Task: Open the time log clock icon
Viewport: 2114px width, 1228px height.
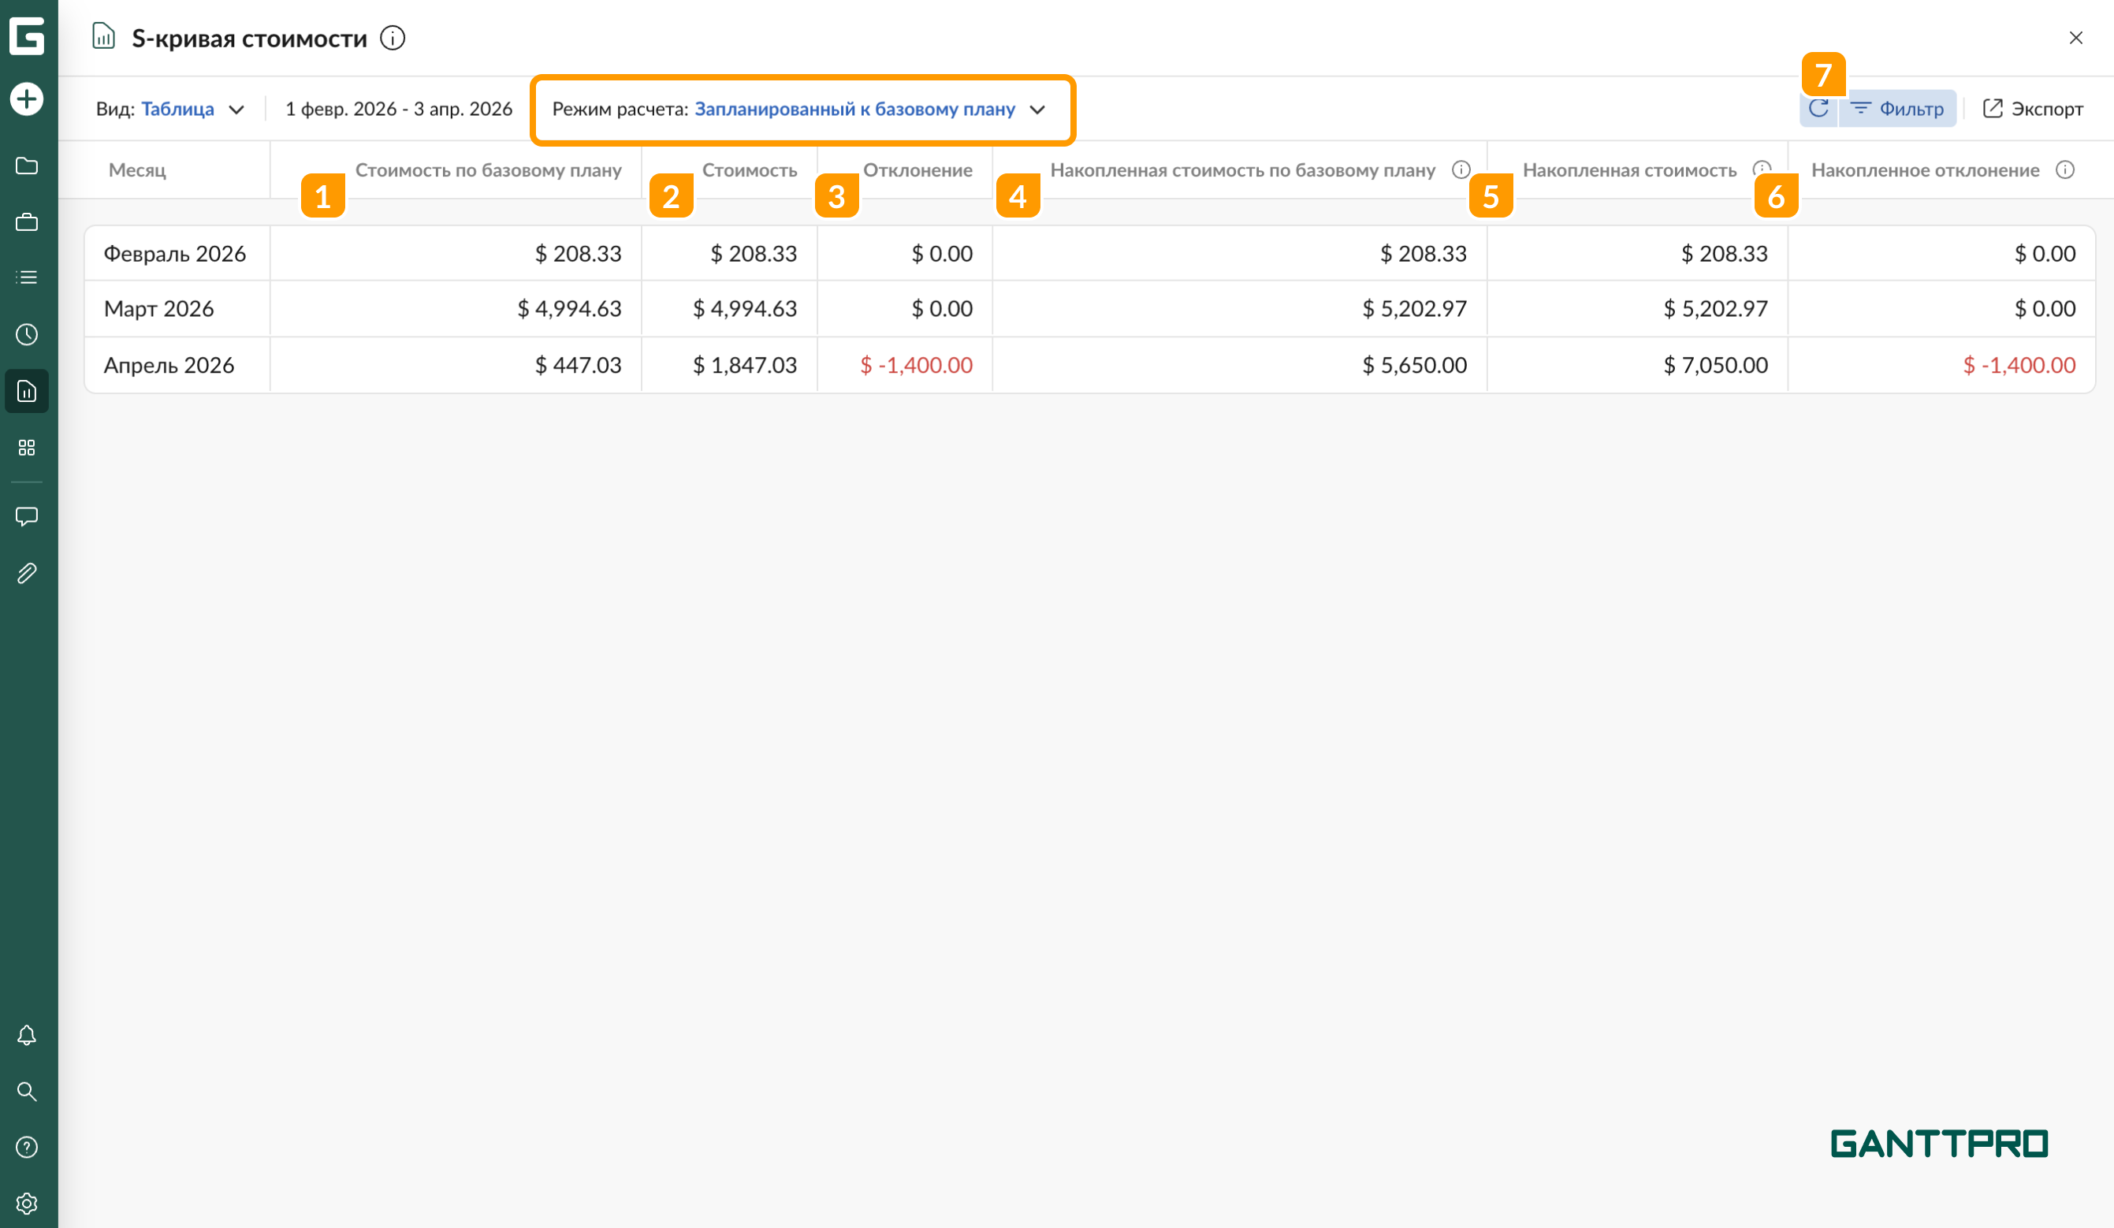Action: 27,335
